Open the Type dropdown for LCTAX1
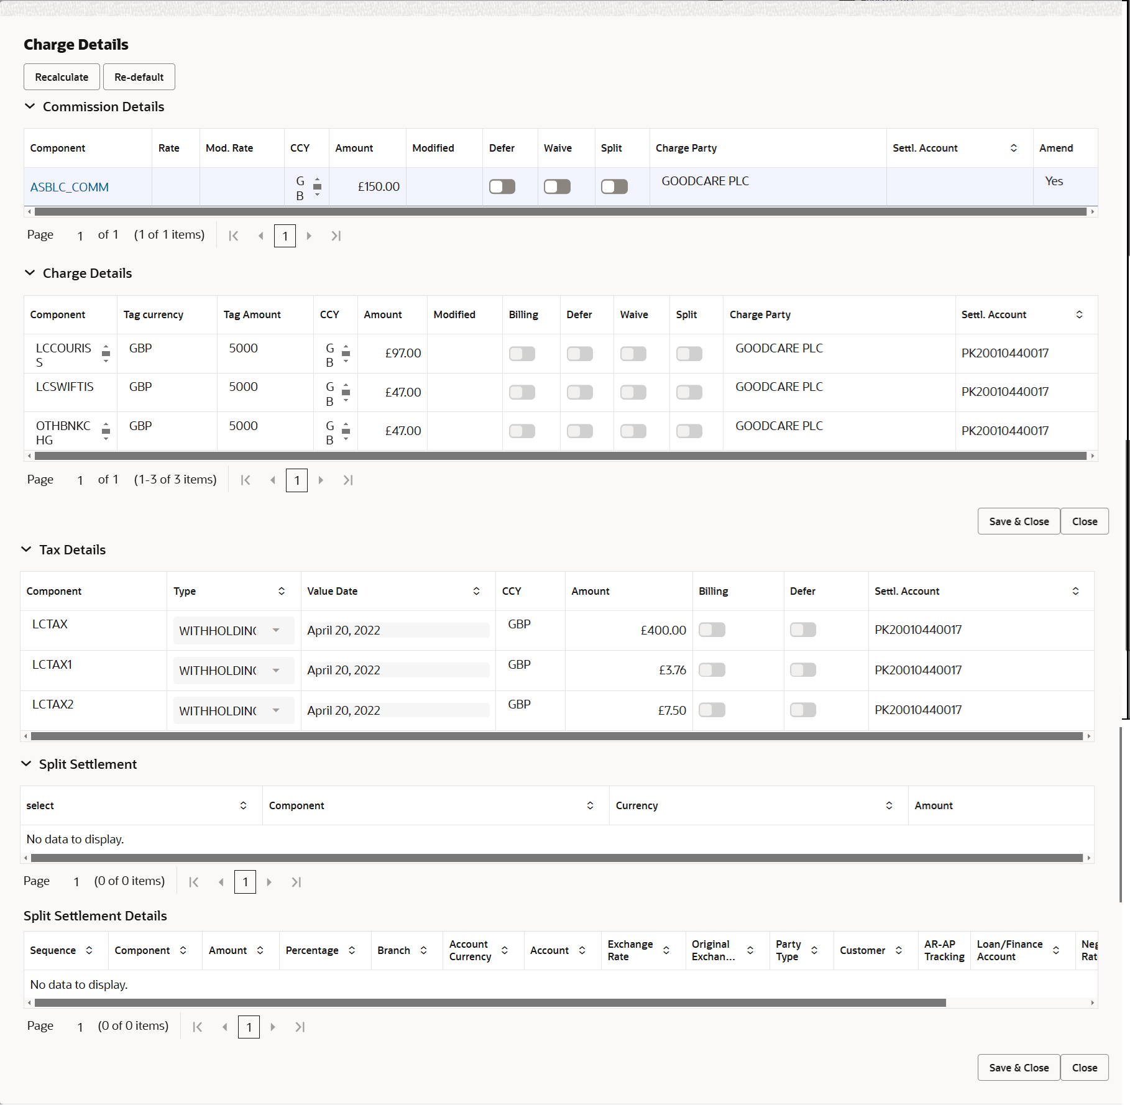 275,670
